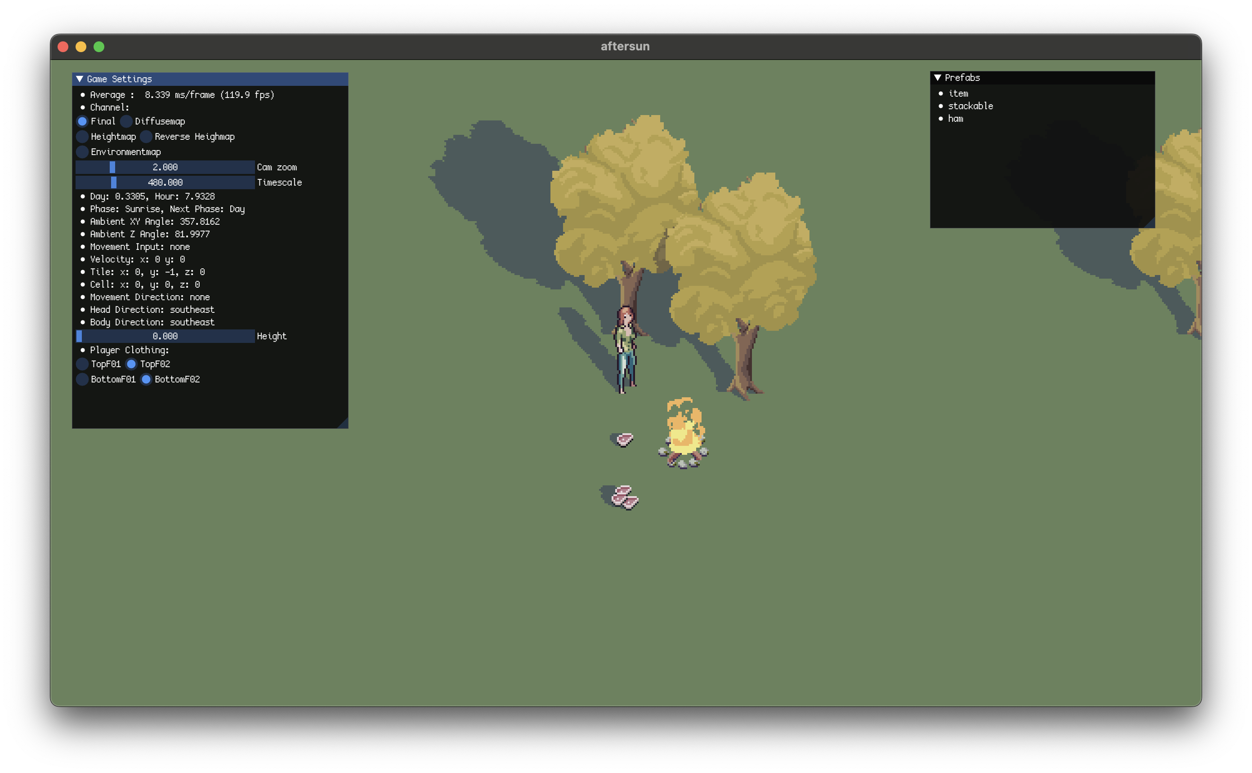The width and height of the screenshot is (1252, 773).
Task: Click the BottomF02 clothing option
Action: pyautogui.click(x=146, y=379)
